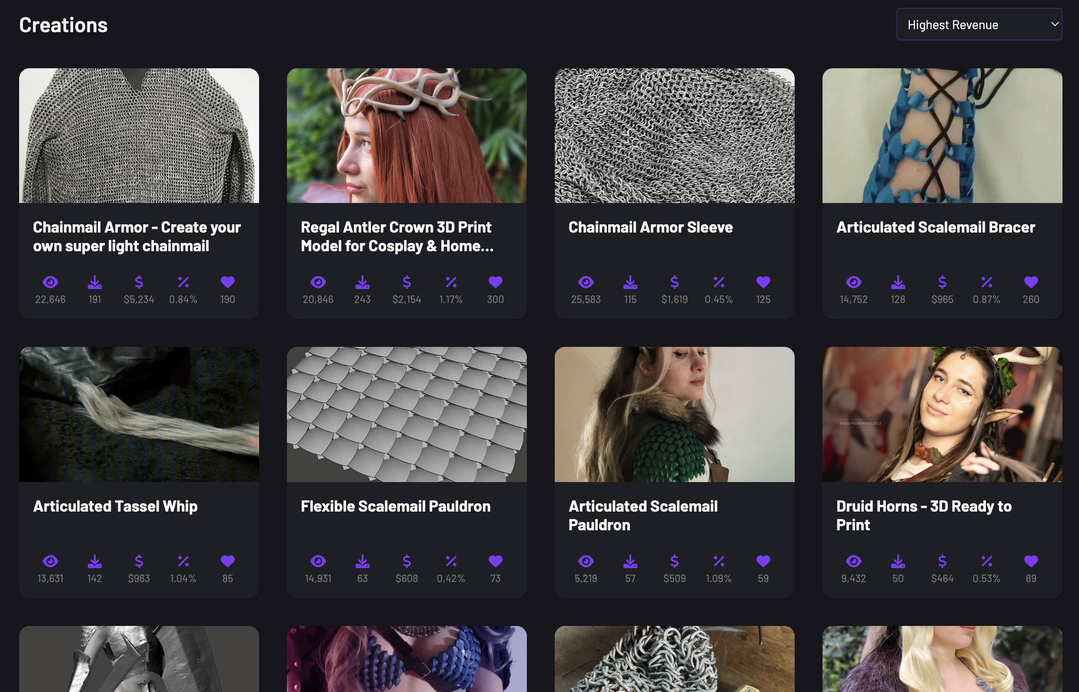Screen dimensions: 1079x692
Task: Click percent icon above 1.09%
Action: (719, 561)
